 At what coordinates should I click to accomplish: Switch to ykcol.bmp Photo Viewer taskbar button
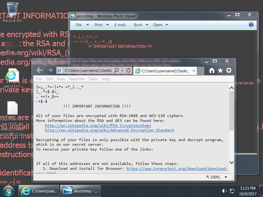point(80,191)
